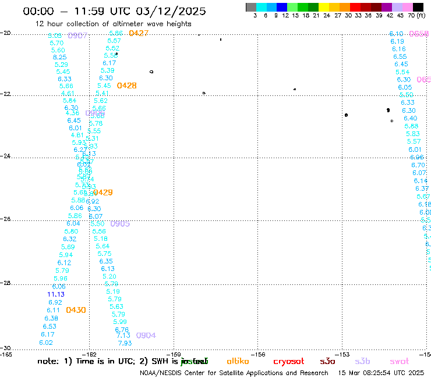Click the lavender s3b legend label

coord(362,361)
